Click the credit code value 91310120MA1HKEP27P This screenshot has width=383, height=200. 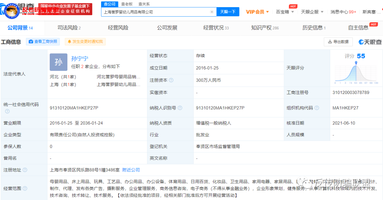click(74, 108)
